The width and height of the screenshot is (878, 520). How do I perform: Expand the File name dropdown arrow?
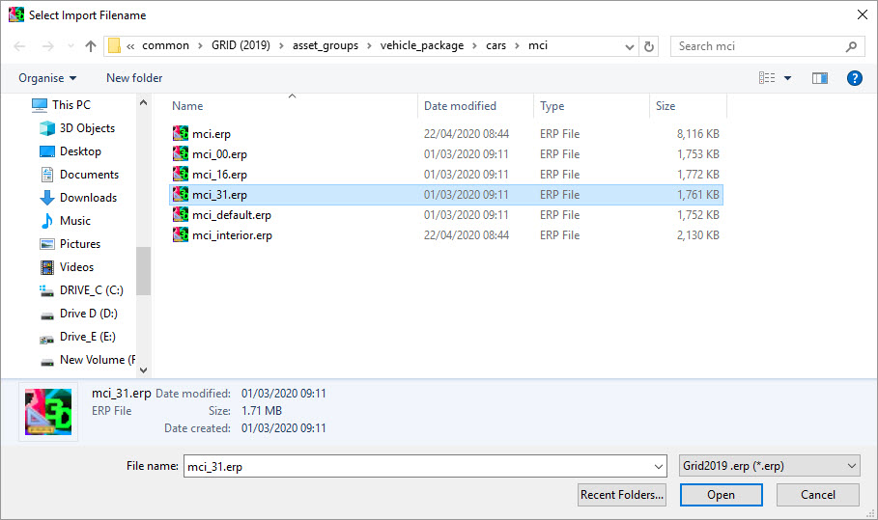[659, 466]
